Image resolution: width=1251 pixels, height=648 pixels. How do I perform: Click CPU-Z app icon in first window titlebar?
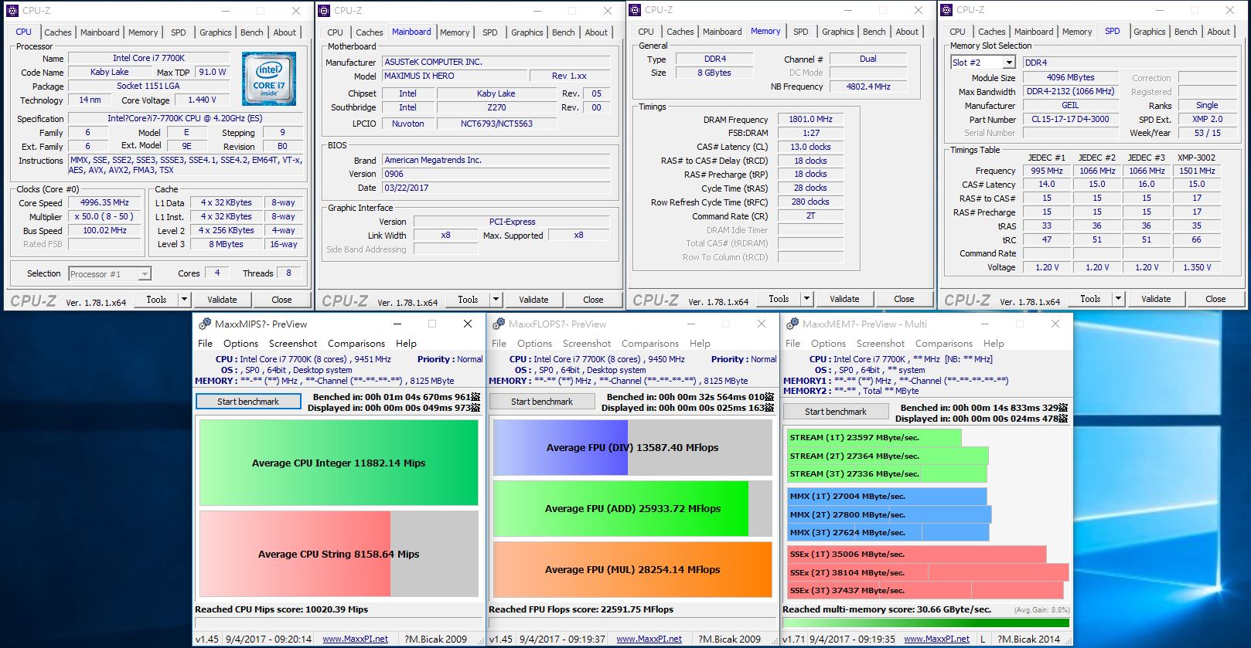pos(12,10)
